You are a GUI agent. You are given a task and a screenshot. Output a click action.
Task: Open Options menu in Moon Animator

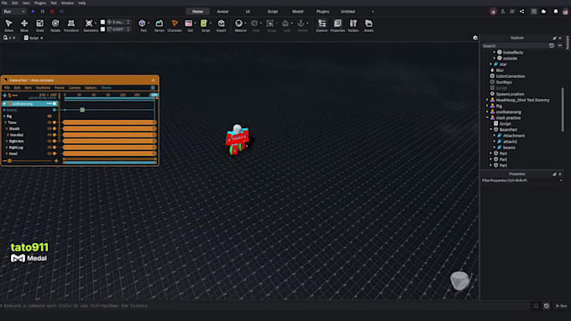[91, 88]
